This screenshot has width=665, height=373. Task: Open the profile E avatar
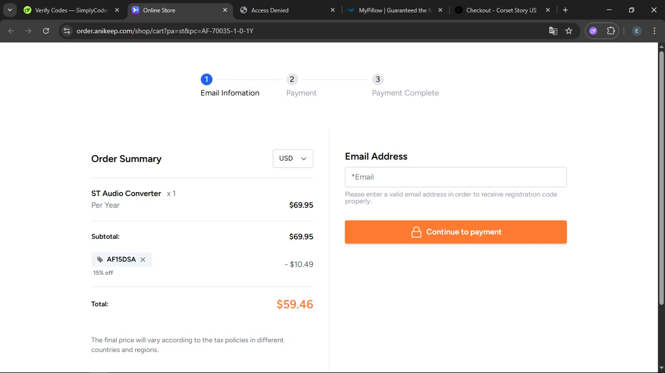click(637, 31)
